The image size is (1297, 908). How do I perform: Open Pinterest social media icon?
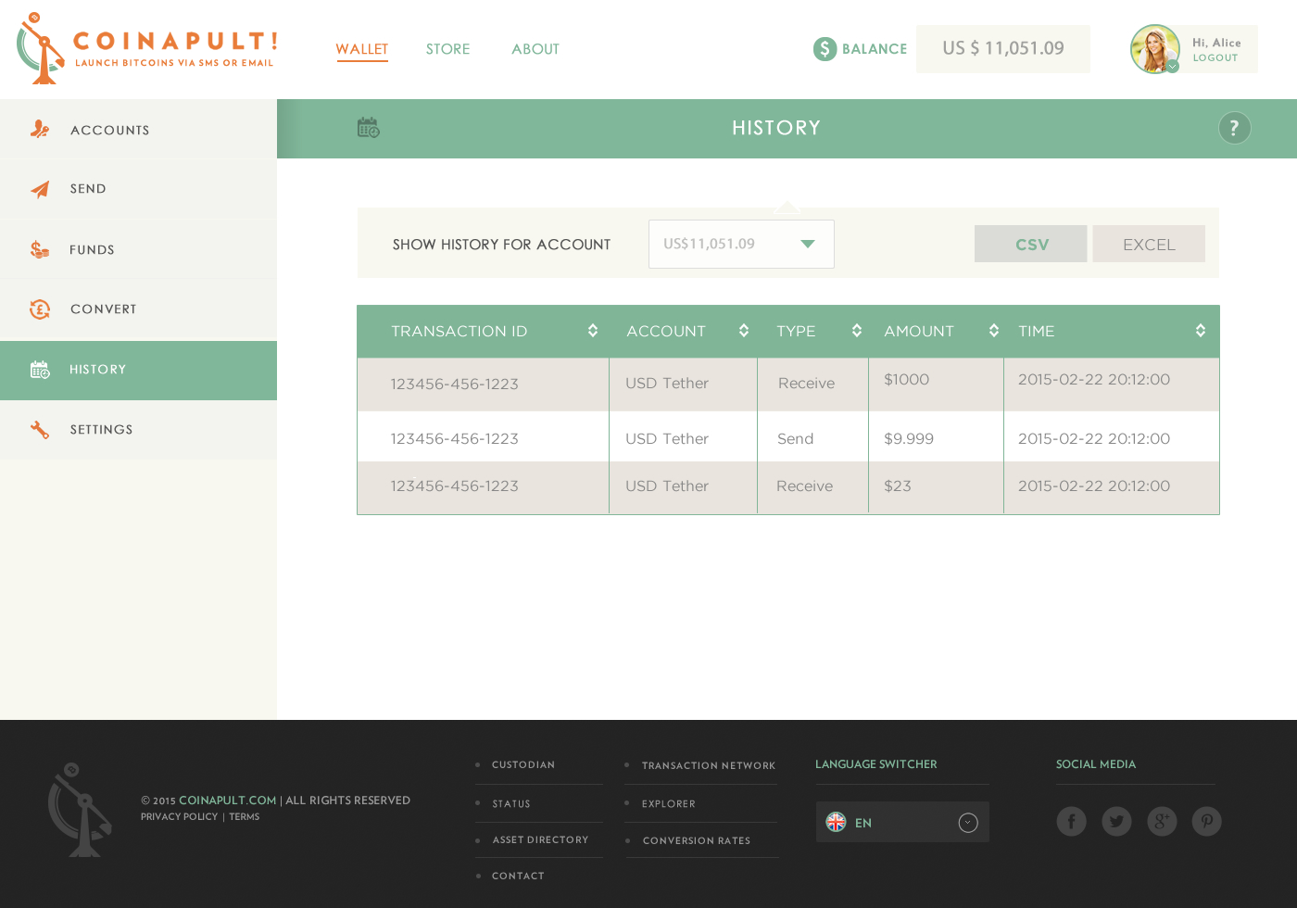(1206, 821)
